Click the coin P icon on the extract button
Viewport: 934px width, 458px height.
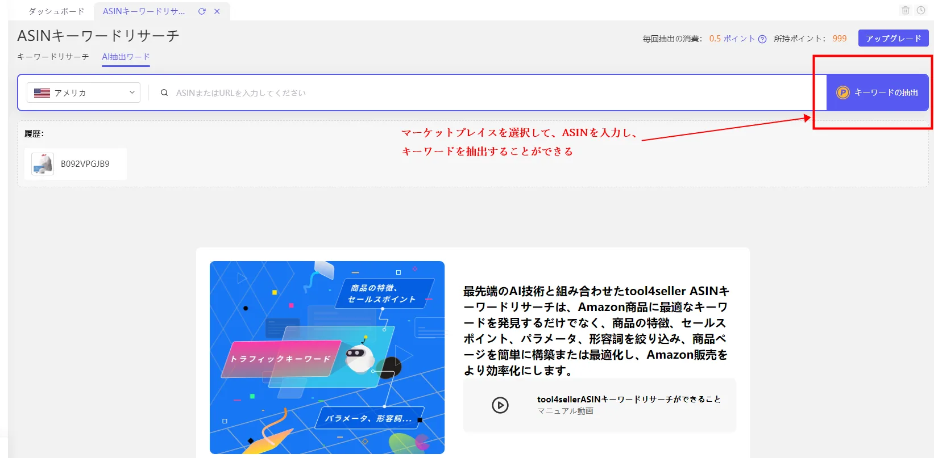click(842, 93)
